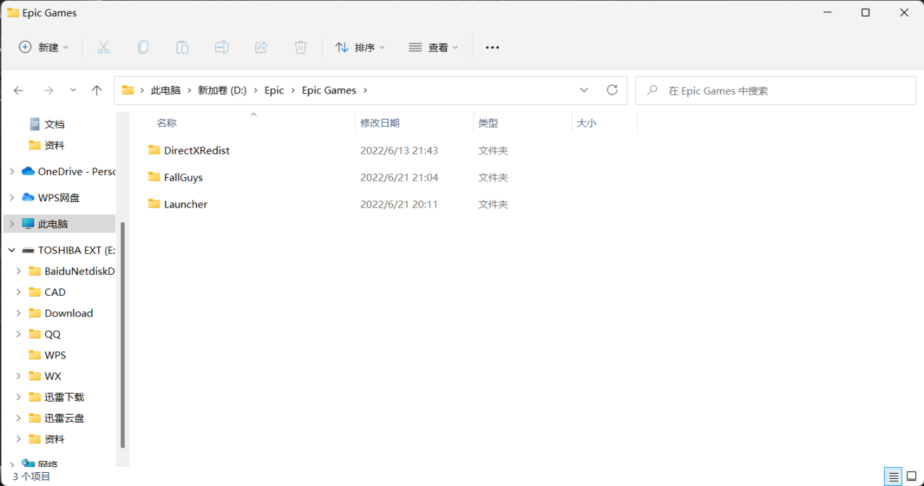924x486 pixels.
Task: Expand the WX folder node
Action: click(x=19, y=376)
